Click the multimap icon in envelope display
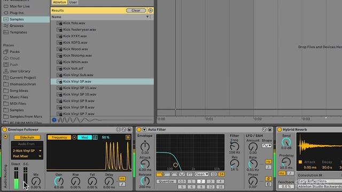342x192 pixels. click(x=128, y=138)
